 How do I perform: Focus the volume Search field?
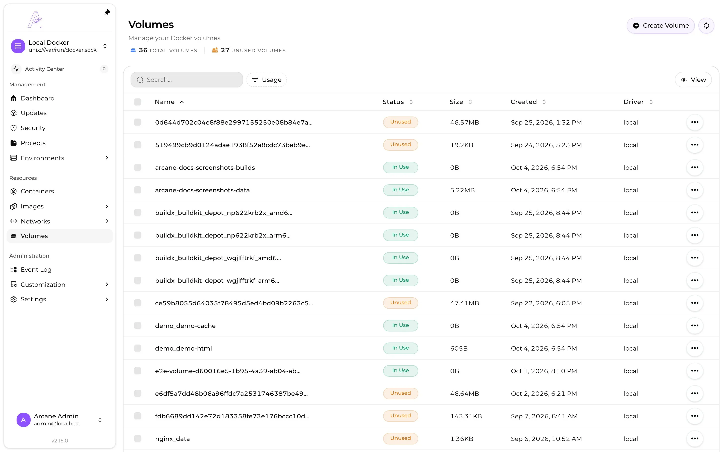point(187,80)
